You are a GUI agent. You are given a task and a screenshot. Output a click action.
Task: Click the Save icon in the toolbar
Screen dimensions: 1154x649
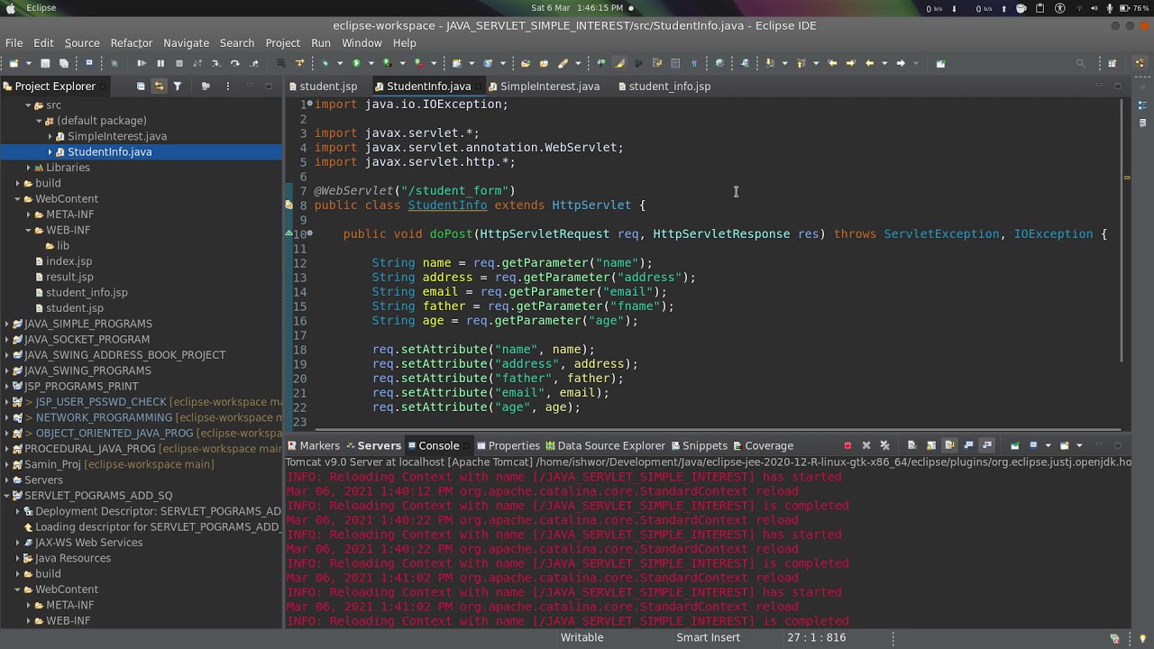pos(45,63)
